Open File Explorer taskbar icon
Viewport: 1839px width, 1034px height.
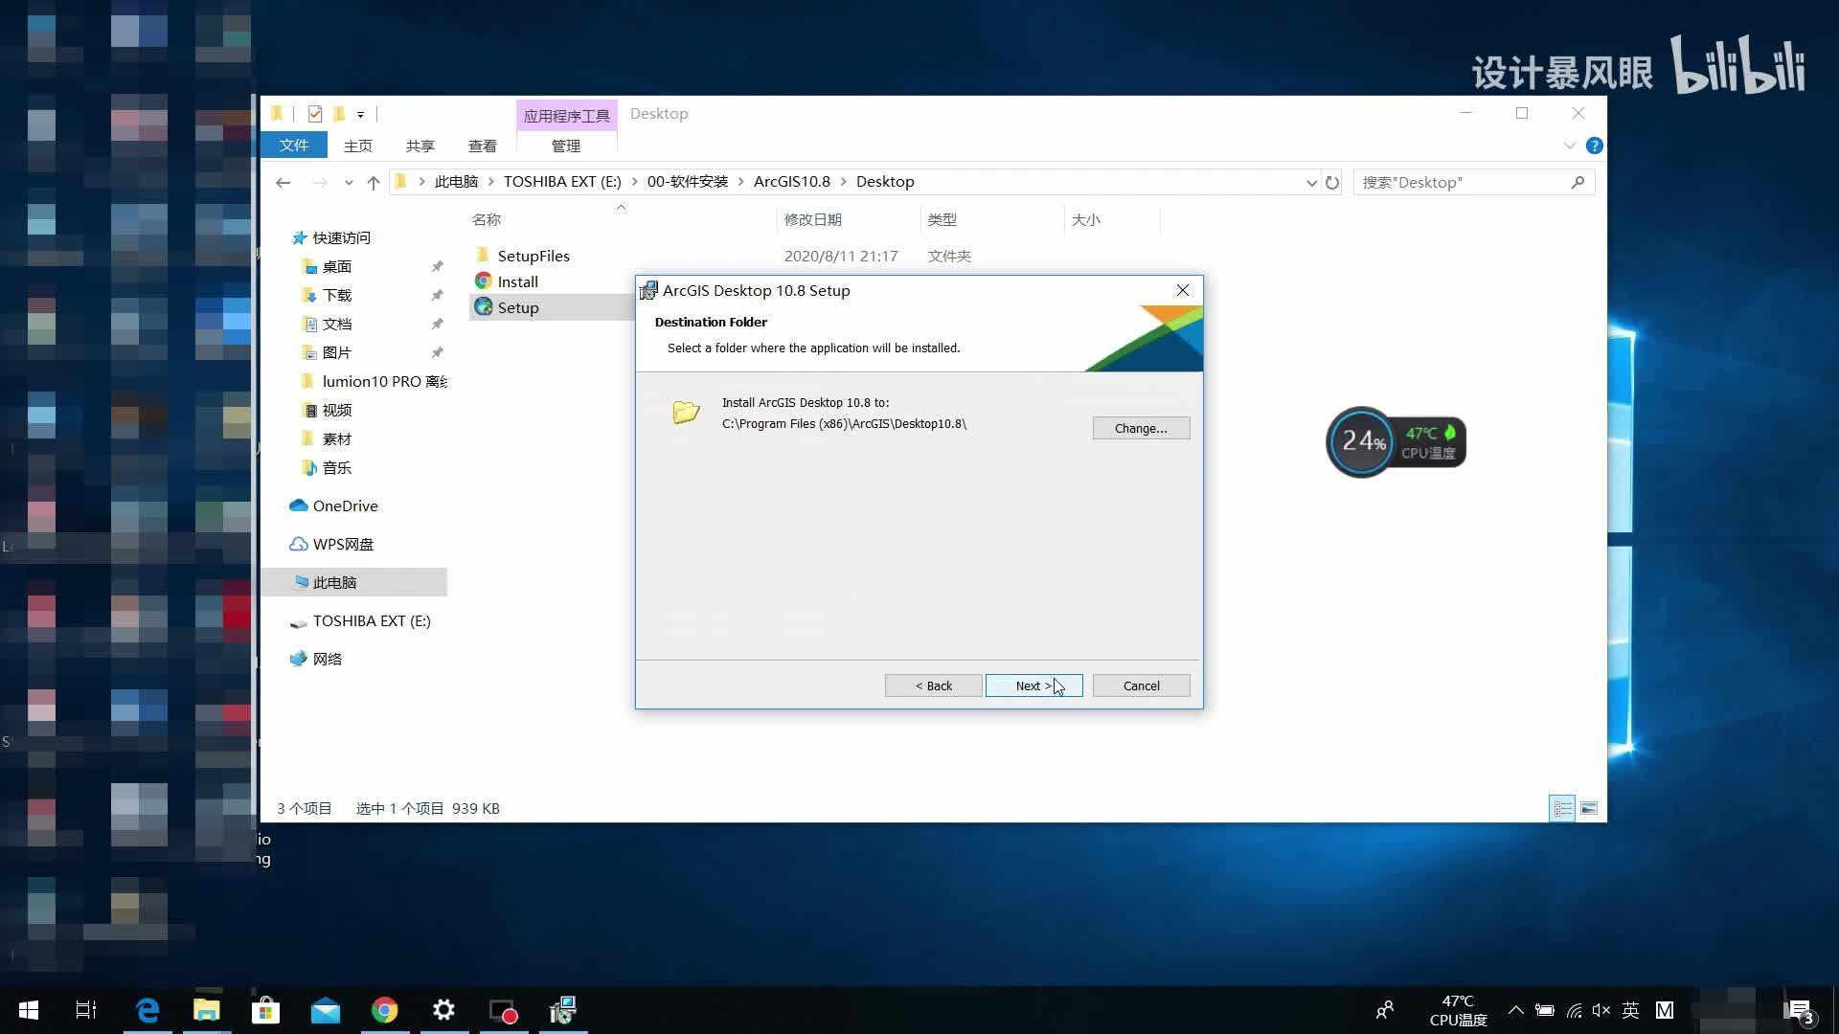tap(207, 1010)
